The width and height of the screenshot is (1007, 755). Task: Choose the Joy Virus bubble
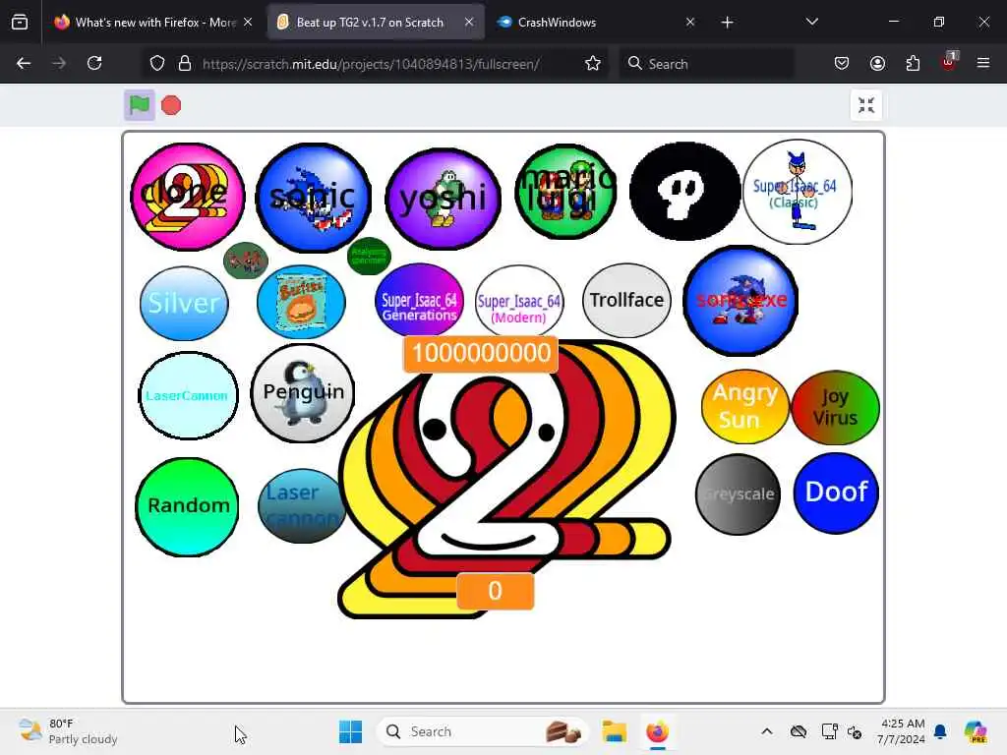[835, 407]
